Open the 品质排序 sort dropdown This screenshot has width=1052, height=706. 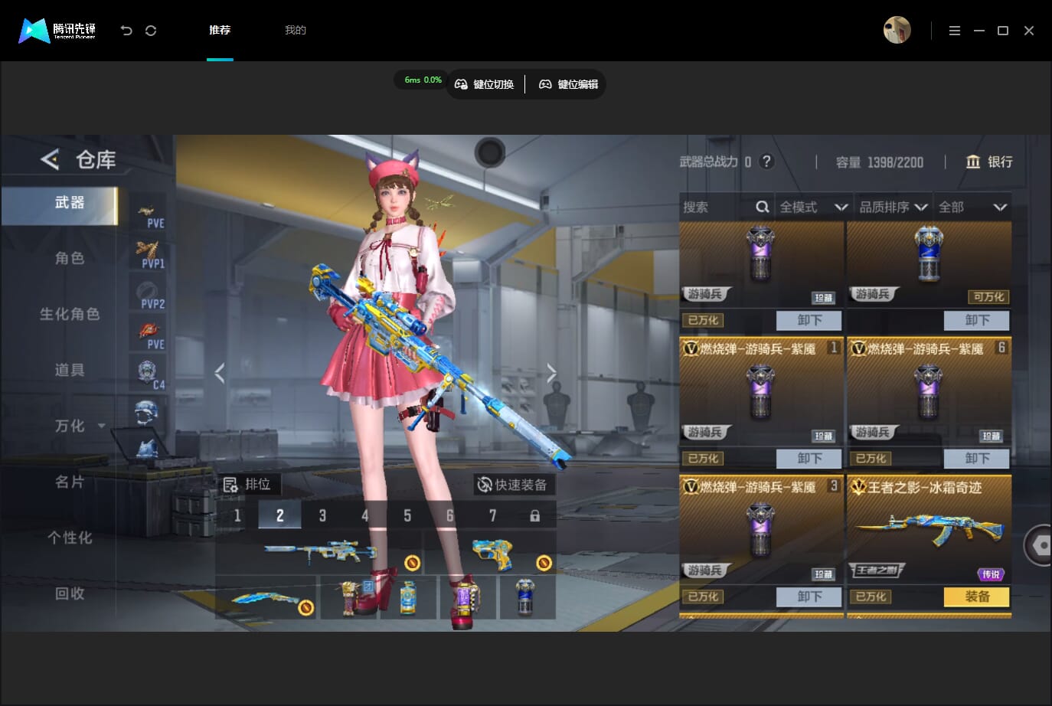(894, 207)
